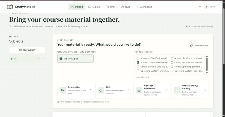Click the StudyMate AI book logo
This screenshot has width=225, height=117.
pos(10,7)
